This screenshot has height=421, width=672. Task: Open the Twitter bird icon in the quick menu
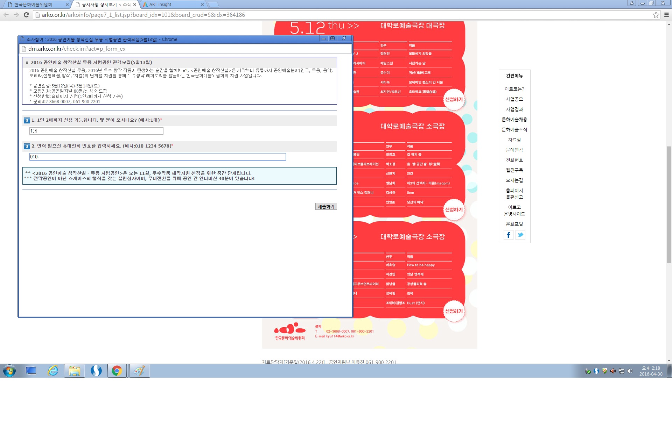[520, 235]
